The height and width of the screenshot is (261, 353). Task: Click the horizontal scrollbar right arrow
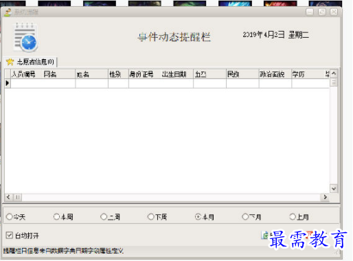[x=326, y=197]
